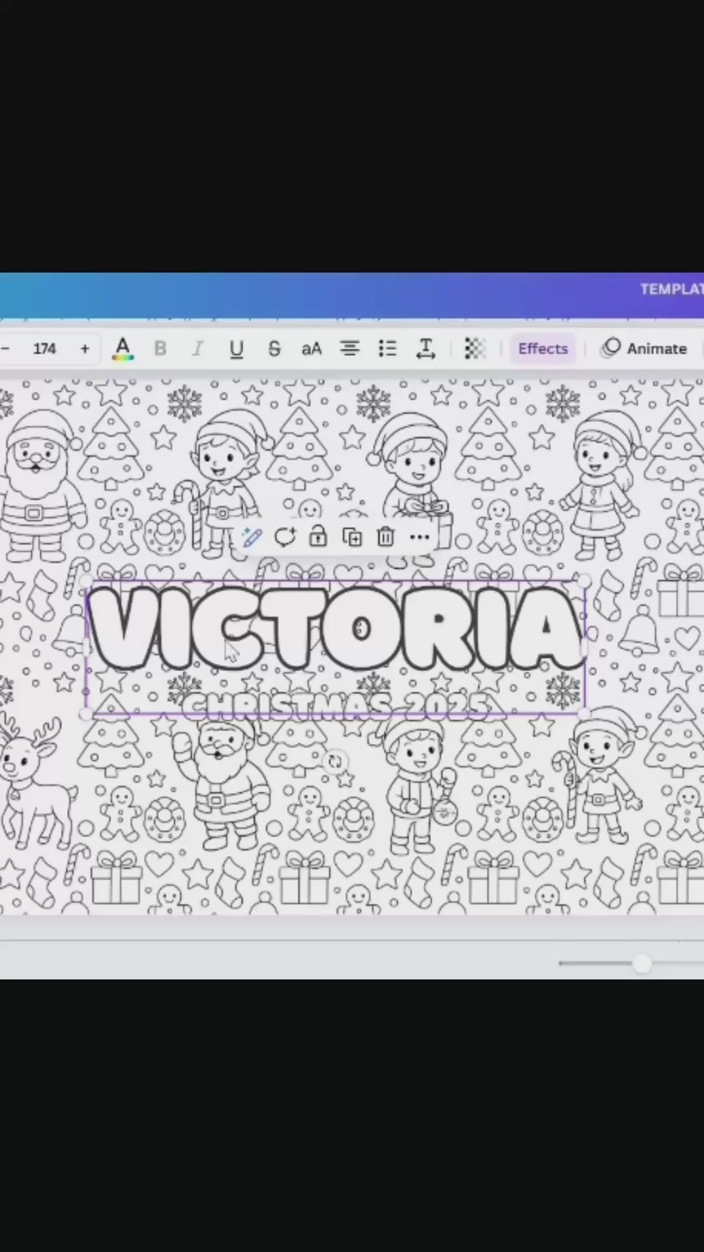Click the Magic Write pencil icon
Viewport: 704px width, 1252px height.
(x=252, y=537)
